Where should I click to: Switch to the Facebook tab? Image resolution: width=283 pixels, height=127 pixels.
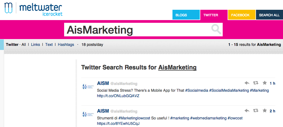coord(242,15)
